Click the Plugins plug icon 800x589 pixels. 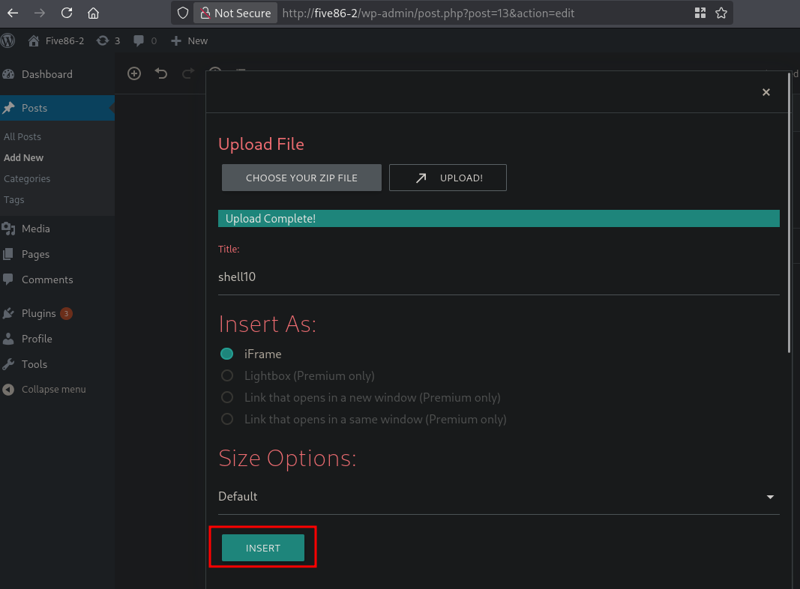pos(8,314)
